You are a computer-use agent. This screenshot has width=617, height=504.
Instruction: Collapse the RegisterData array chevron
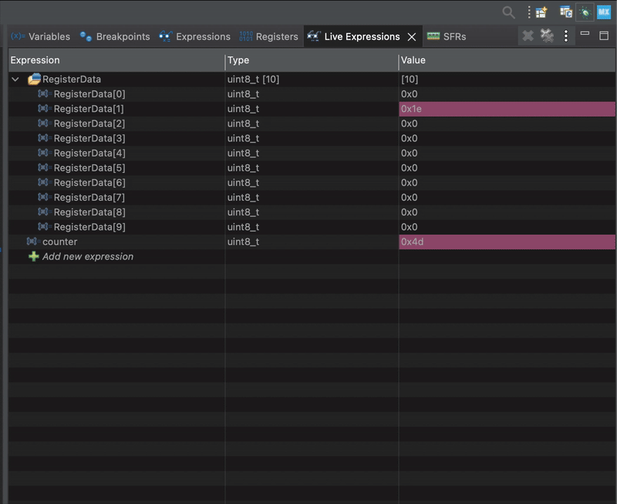click(15, 79)
